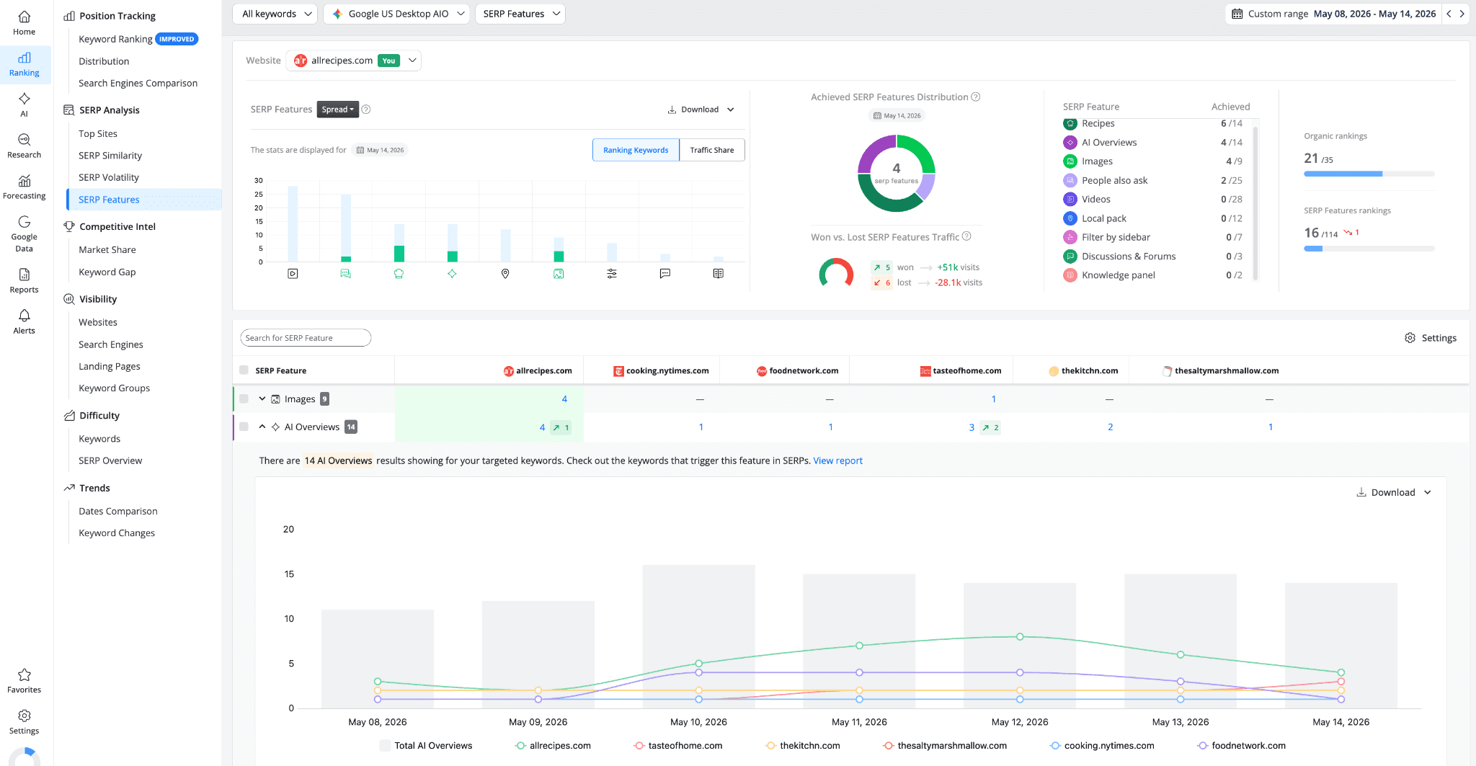1476x766 pixels.
Task: Check the AI Overviews row checkbox
Action: (x=244, y=427)
